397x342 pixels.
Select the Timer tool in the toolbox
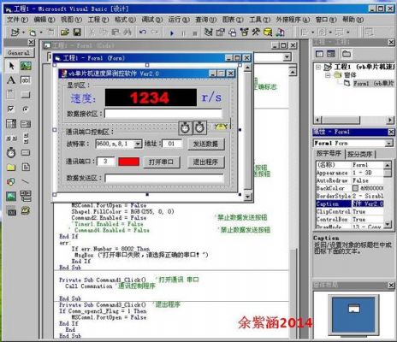pyautogui.click(x=11, y=153)
